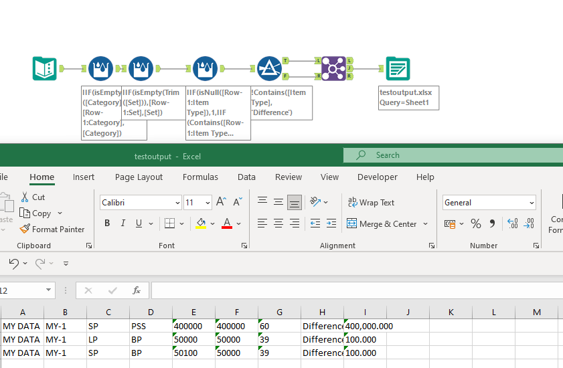Image resolution: width=563 pixels, height=368 pixels.
Task: Click the Input Data book tool icon
Action: (x=45, y=68)
